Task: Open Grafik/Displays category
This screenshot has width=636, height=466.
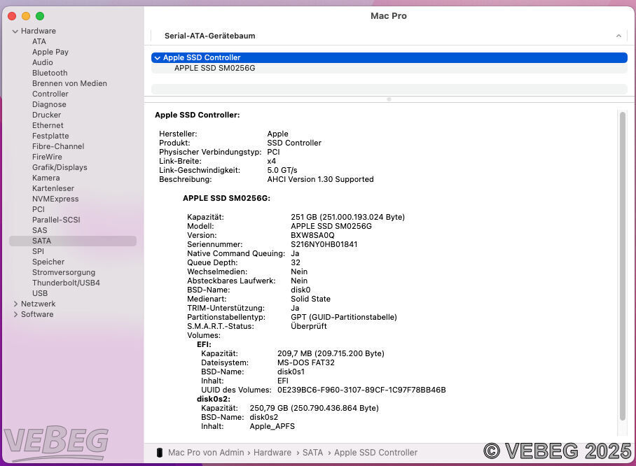Action: click(x=60, y=167)
